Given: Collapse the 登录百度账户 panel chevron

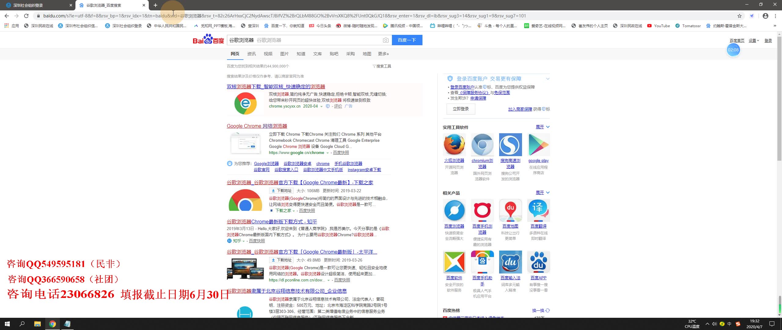Looking at the screenshot, I should 548,79.
